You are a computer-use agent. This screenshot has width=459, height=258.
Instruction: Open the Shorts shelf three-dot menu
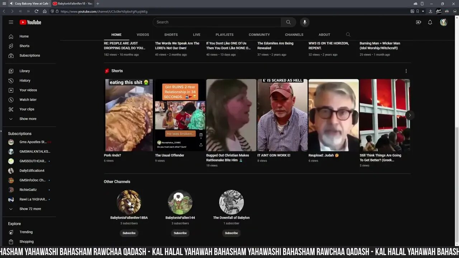406,71
